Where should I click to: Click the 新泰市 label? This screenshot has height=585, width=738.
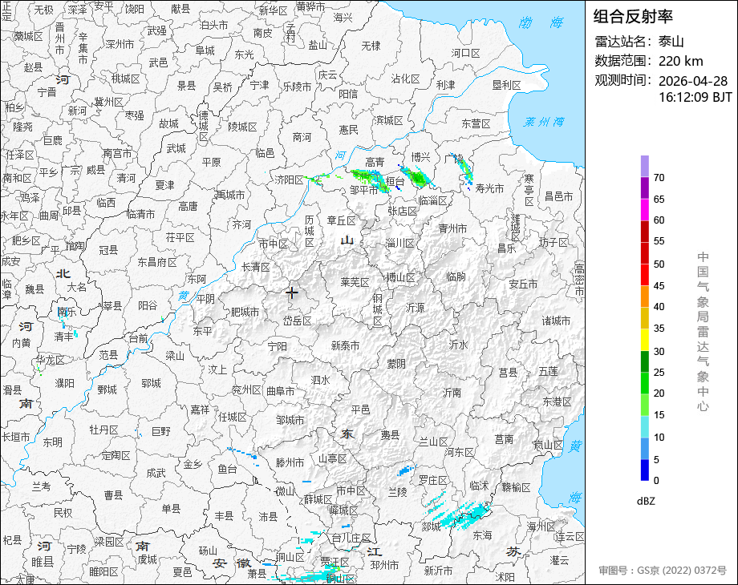pyautogui.click(x=345, y=345)
